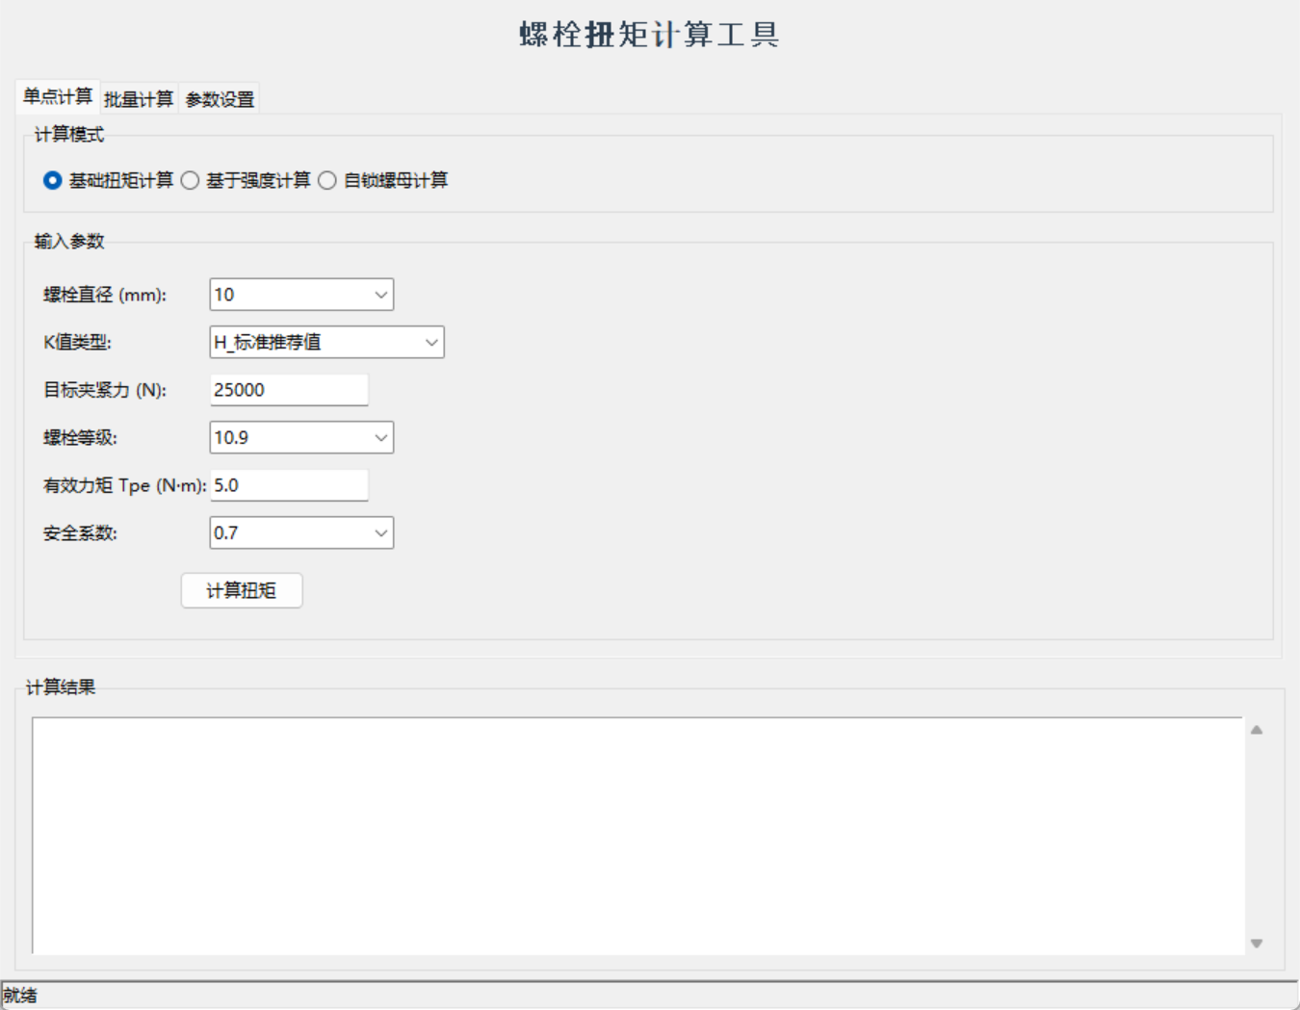1300x1010 pixels.
Task: Open the 螺栓直径 diameter dropdown
Action: tap(380, 294)
